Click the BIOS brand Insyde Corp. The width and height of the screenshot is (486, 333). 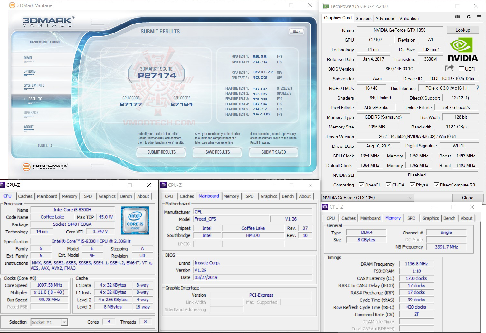click(253, 263)
